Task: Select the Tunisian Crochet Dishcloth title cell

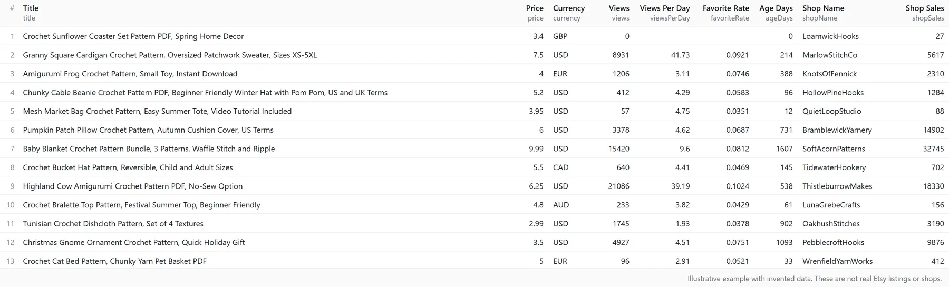Action: pos(113,223)
